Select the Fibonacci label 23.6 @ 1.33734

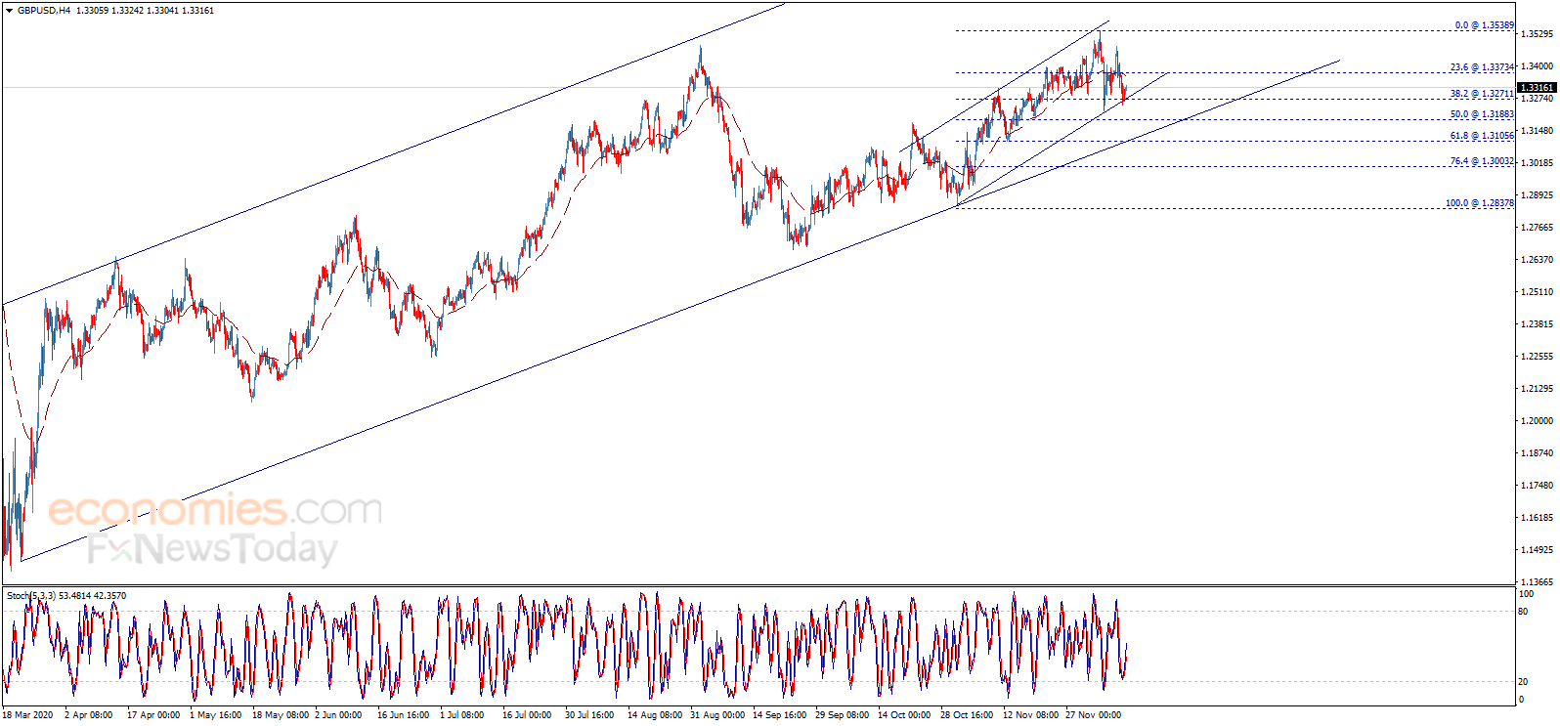pos(1482,67)
